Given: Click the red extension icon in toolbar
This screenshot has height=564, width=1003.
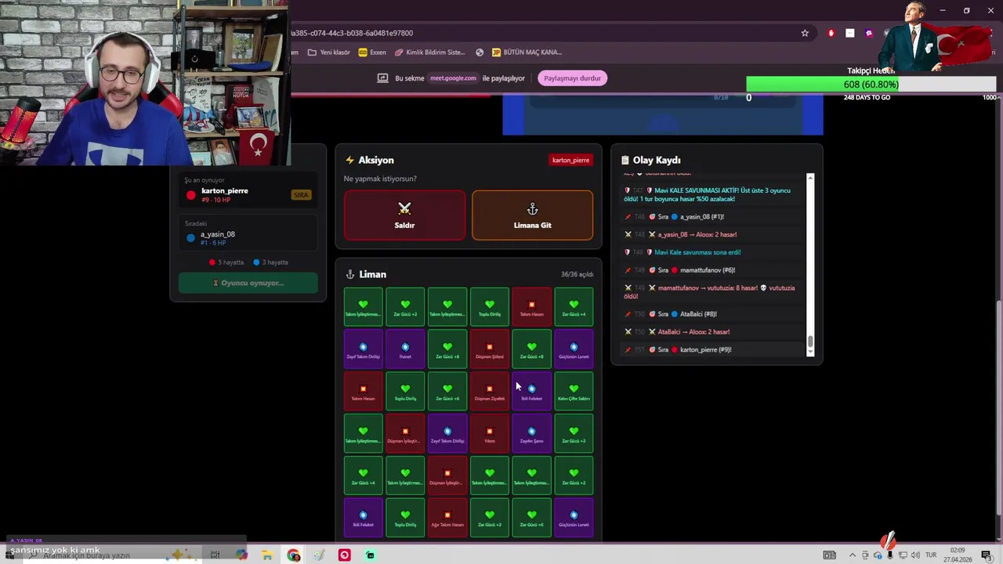Looking at the screenshot, I should tap(831, 33).
